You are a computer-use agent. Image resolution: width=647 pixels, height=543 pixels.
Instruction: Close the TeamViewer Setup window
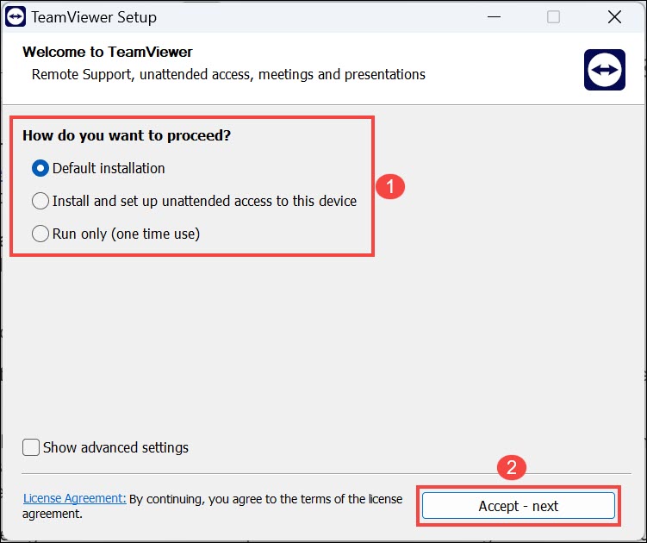[614, 16]
